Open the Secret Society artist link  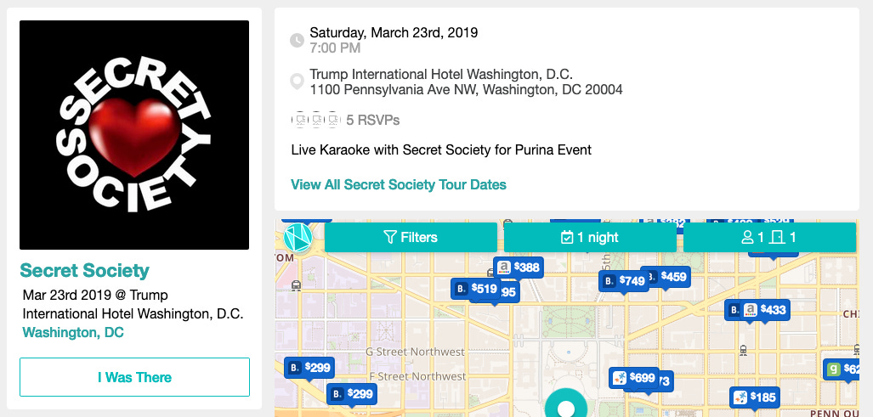85,271
